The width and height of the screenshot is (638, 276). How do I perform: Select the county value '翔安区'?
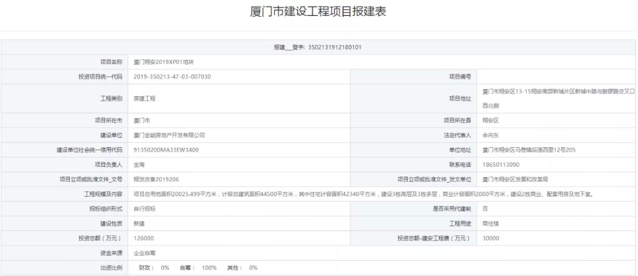tap(490, 121)
